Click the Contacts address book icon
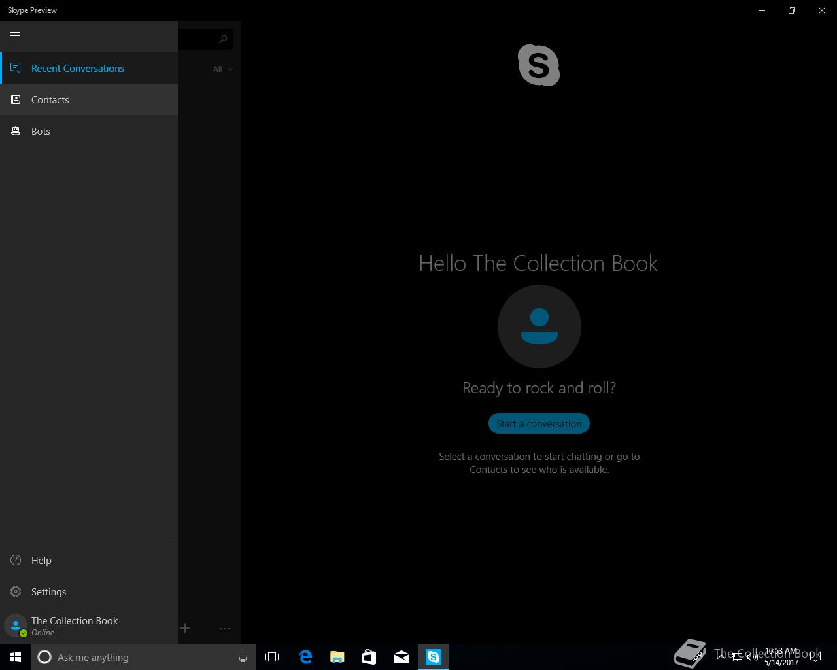 [x=16, y=99]
